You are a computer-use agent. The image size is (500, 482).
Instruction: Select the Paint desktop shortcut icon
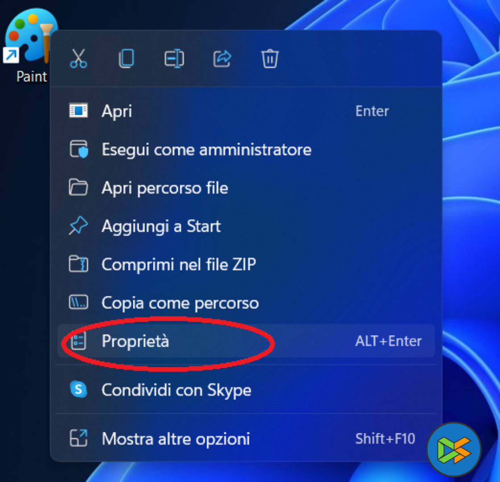[x=31, y=36]
